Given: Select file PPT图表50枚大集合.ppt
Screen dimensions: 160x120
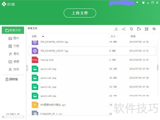Looking at the screenshot, I should (92, 105).
